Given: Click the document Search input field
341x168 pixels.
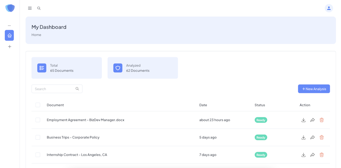Looking at the screenshot, I should point(57,89).
